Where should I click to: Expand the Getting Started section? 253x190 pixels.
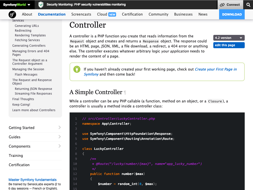pyautogui.click(x=35, y=128)
